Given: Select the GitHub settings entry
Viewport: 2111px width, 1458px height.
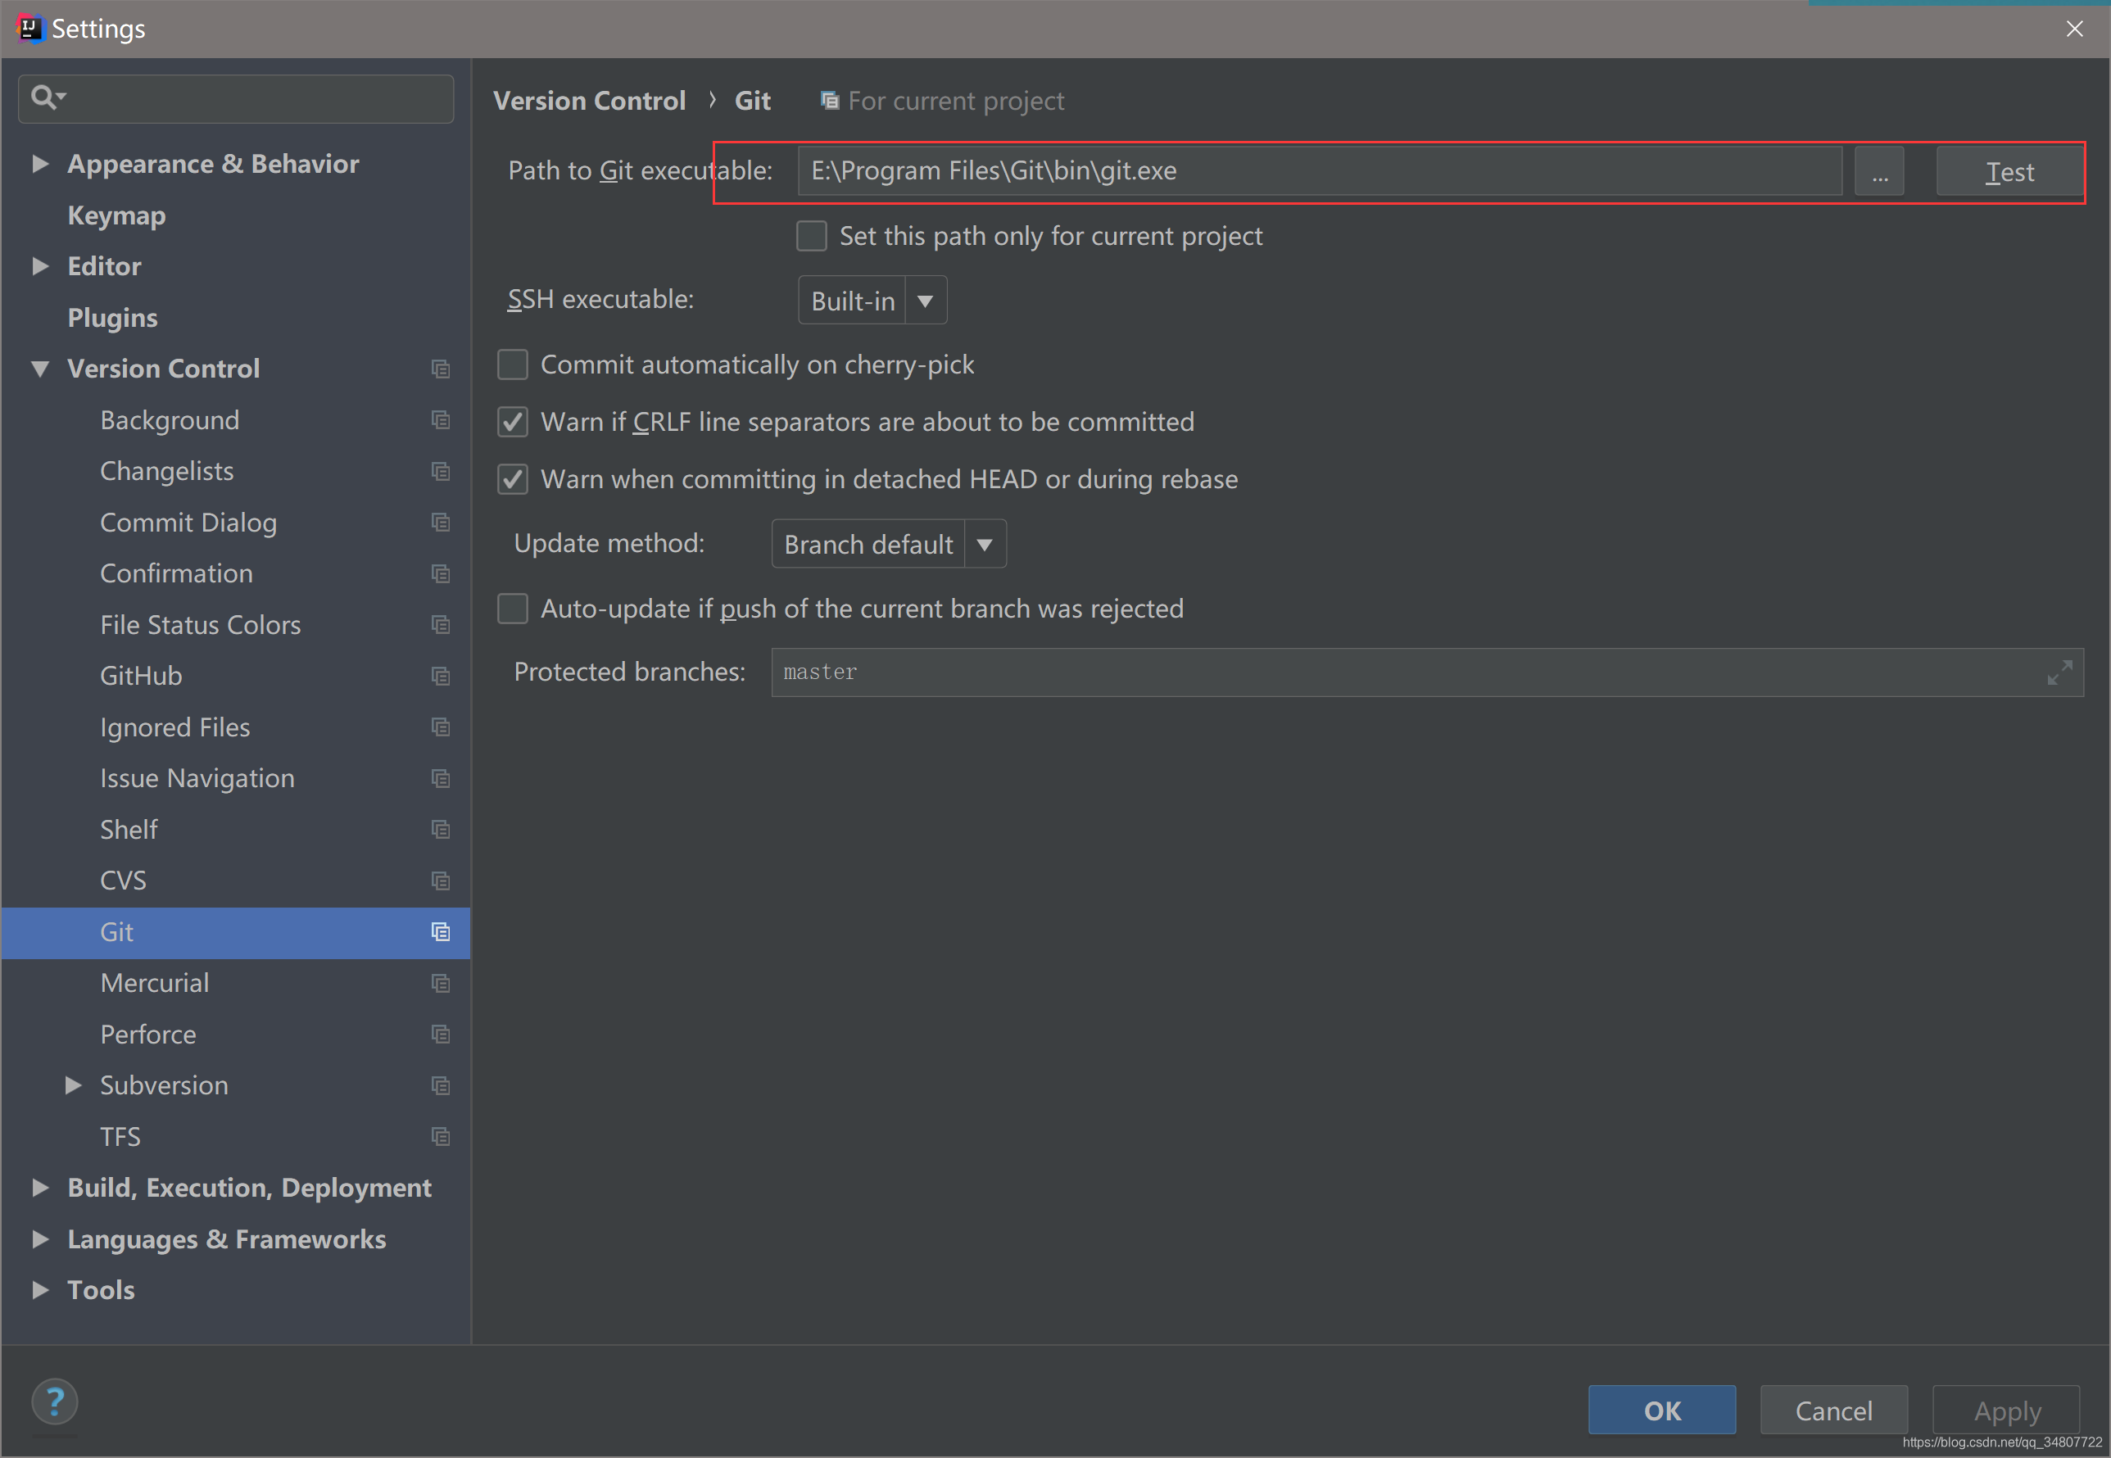Looking at the screenshot, I should click(x=141, y=676).
